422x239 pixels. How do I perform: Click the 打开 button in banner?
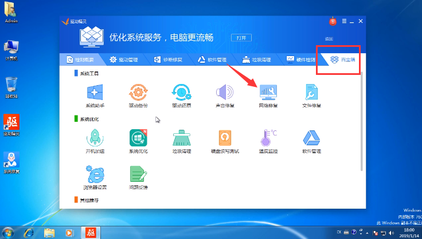pyautogui.click(x=241, y=38)
